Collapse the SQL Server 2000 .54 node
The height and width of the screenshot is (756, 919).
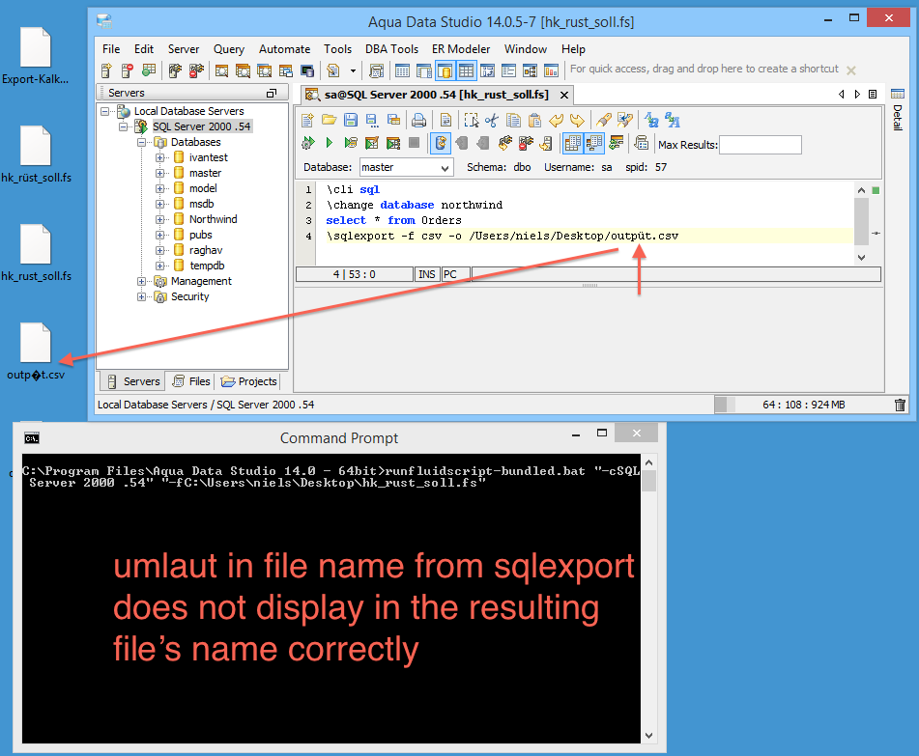(x=123, y=126)
